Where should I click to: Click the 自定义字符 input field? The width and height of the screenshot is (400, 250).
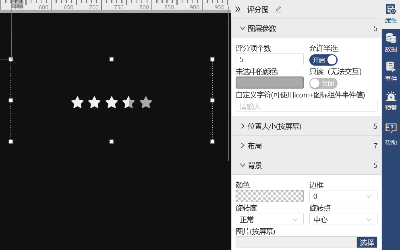tap(307, 106)
